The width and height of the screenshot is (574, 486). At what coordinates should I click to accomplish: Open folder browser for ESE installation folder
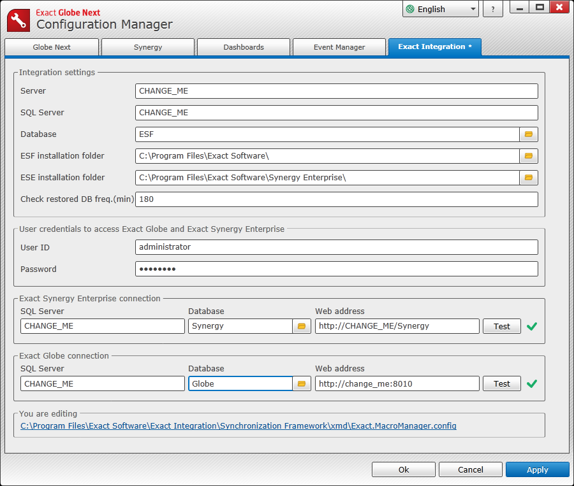[529, 178]
